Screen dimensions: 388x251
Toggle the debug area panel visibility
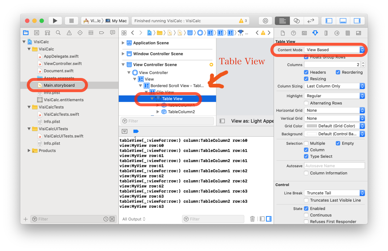[x=343, y=21]
